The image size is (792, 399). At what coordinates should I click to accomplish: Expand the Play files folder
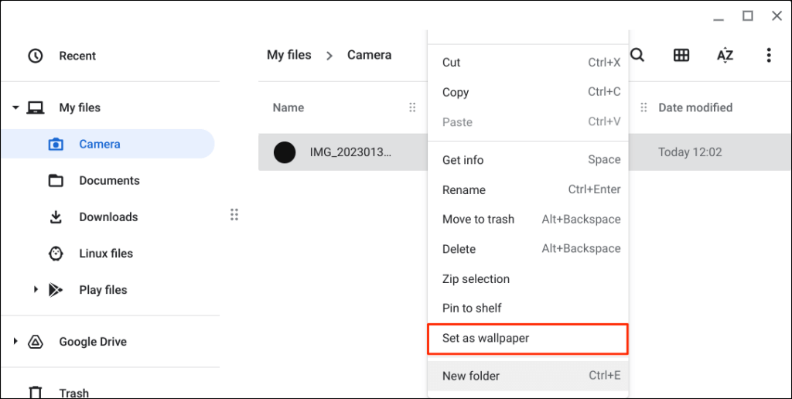click(x=36, y=290)
